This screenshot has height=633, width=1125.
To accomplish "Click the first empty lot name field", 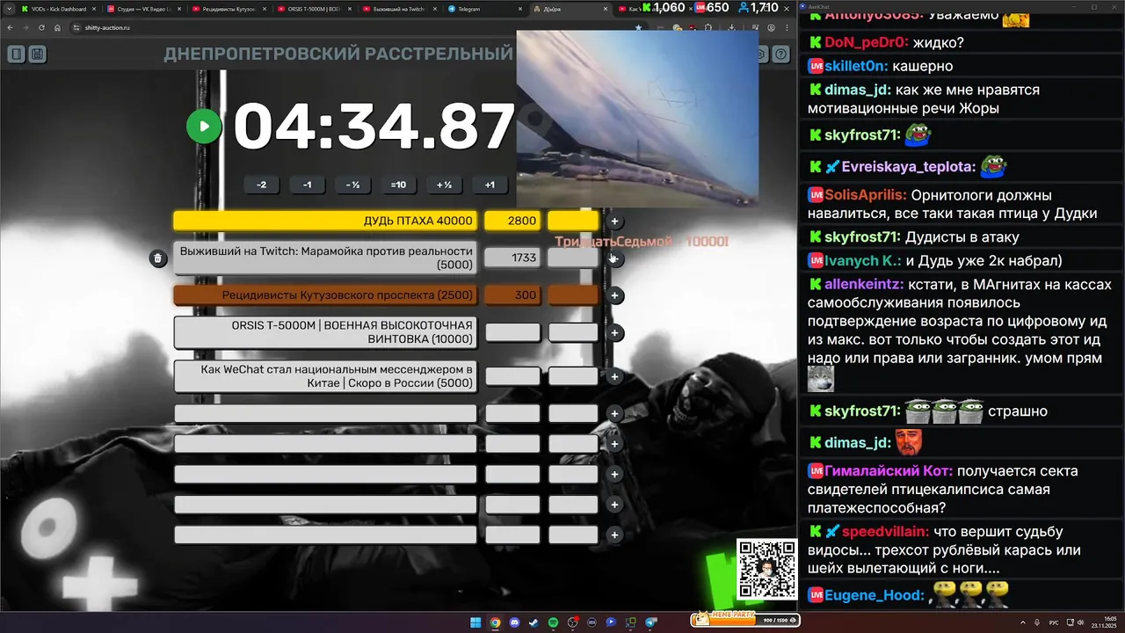I will (325, 413).
